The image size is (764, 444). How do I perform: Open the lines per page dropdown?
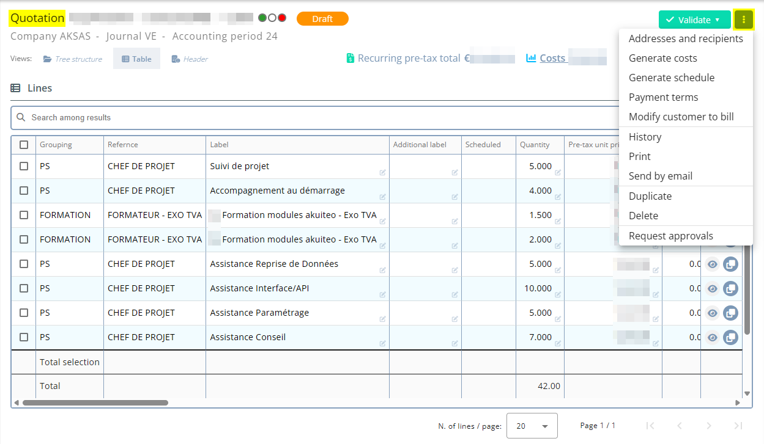click(532, 426)
